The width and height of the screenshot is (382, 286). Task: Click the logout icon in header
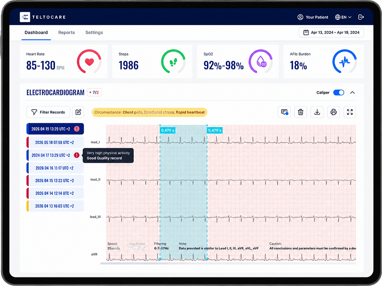(x=361, y=17)
